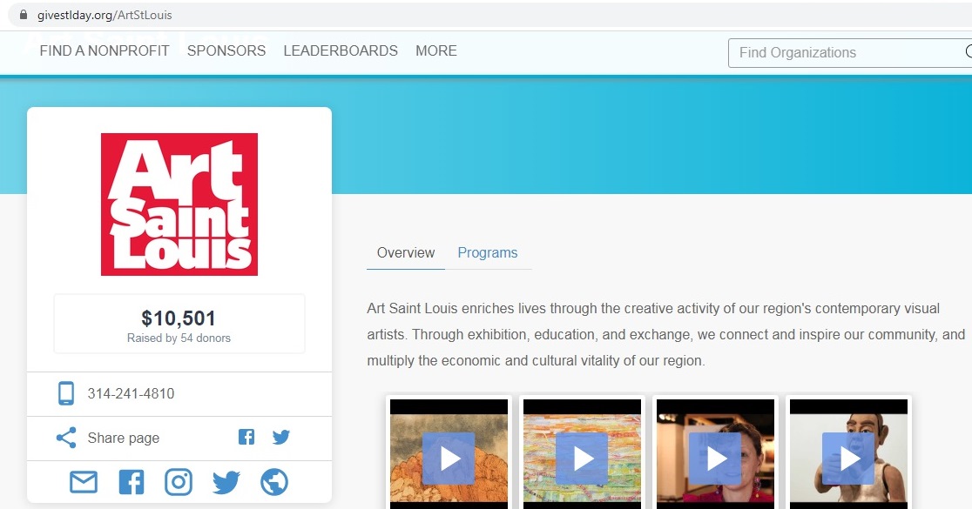Share page on Twitter small icon
The height and width of the screenshot is (509, 972).
pos(280,437)
